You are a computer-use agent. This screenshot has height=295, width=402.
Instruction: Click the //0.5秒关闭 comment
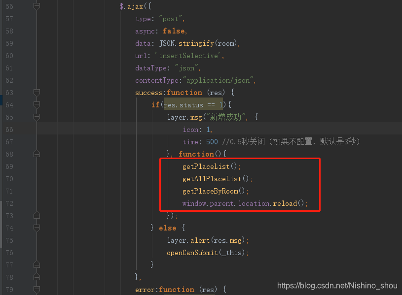pos(291,142)
